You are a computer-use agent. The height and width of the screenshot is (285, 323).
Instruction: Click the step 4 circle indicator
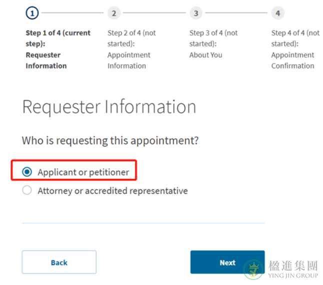coord(277,13)
